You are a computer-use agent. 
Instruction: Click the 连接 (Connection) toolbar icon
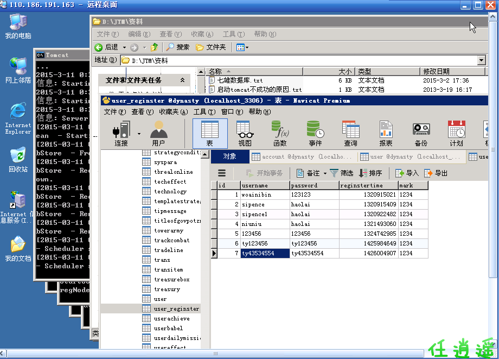(x=121, y=133)
